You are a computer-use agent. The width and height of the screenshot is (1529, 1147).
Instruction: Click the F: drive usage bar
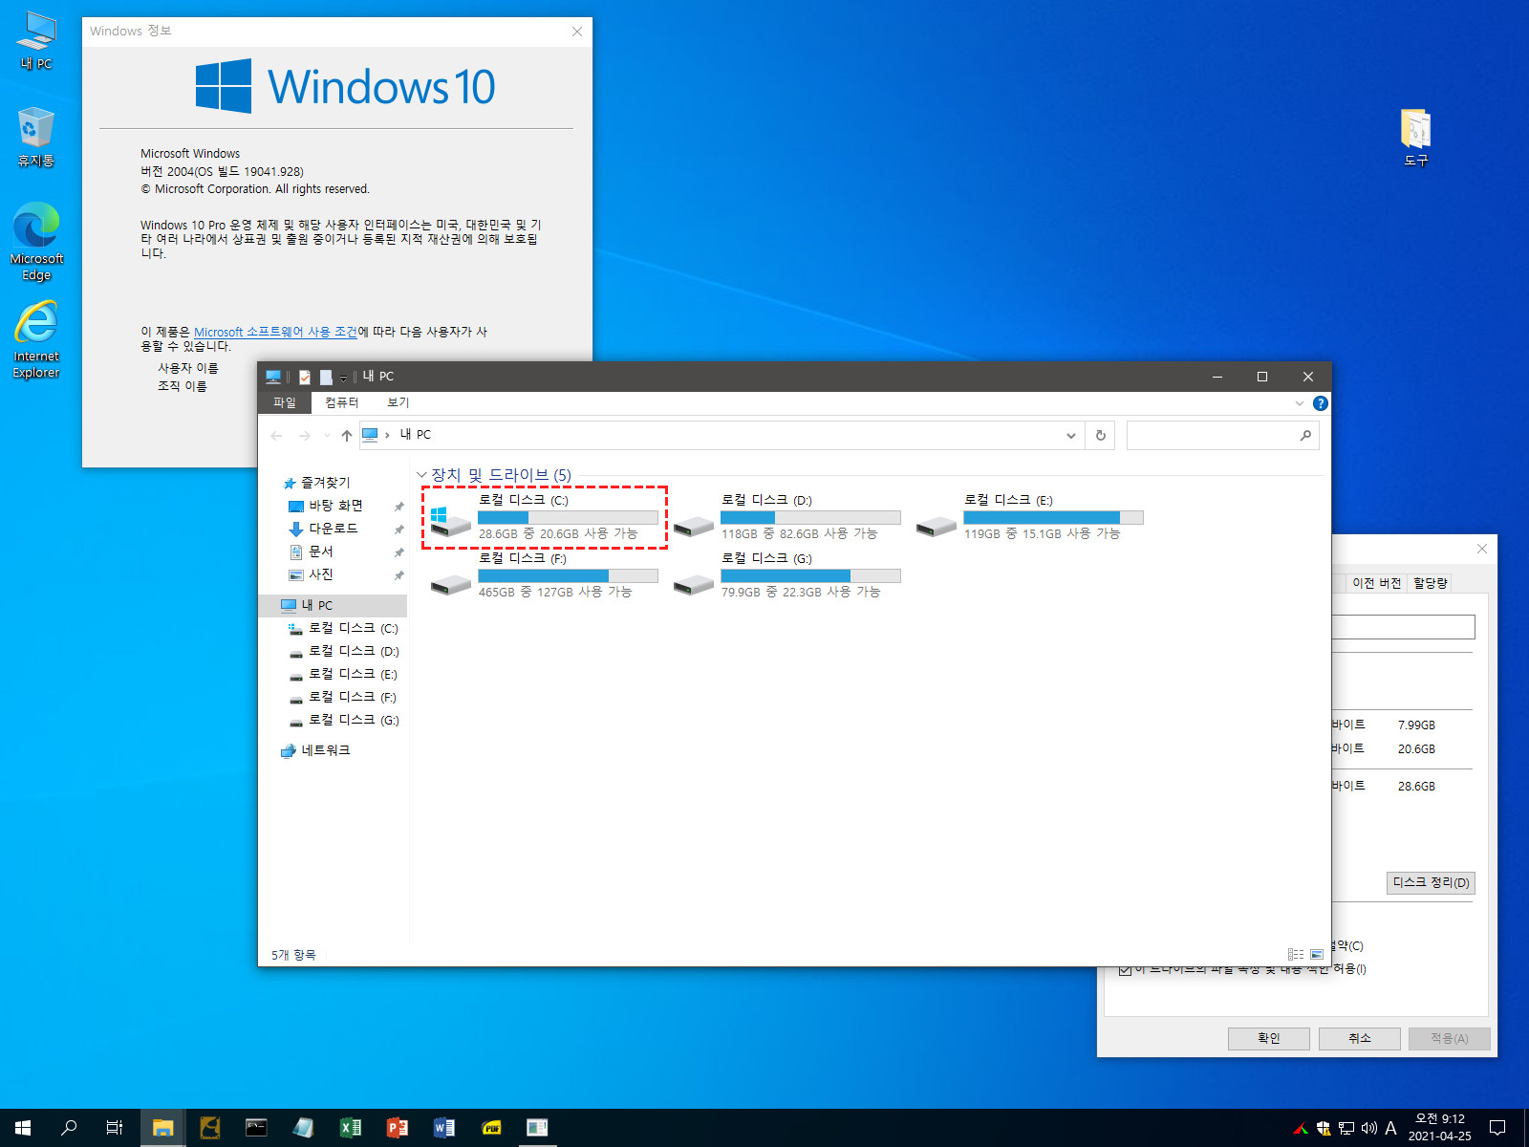tap(568, 575)
